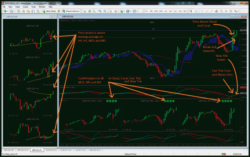Toggle the Expert Advisors button
The height and width of the screenshot is (157, 250).
71,11
